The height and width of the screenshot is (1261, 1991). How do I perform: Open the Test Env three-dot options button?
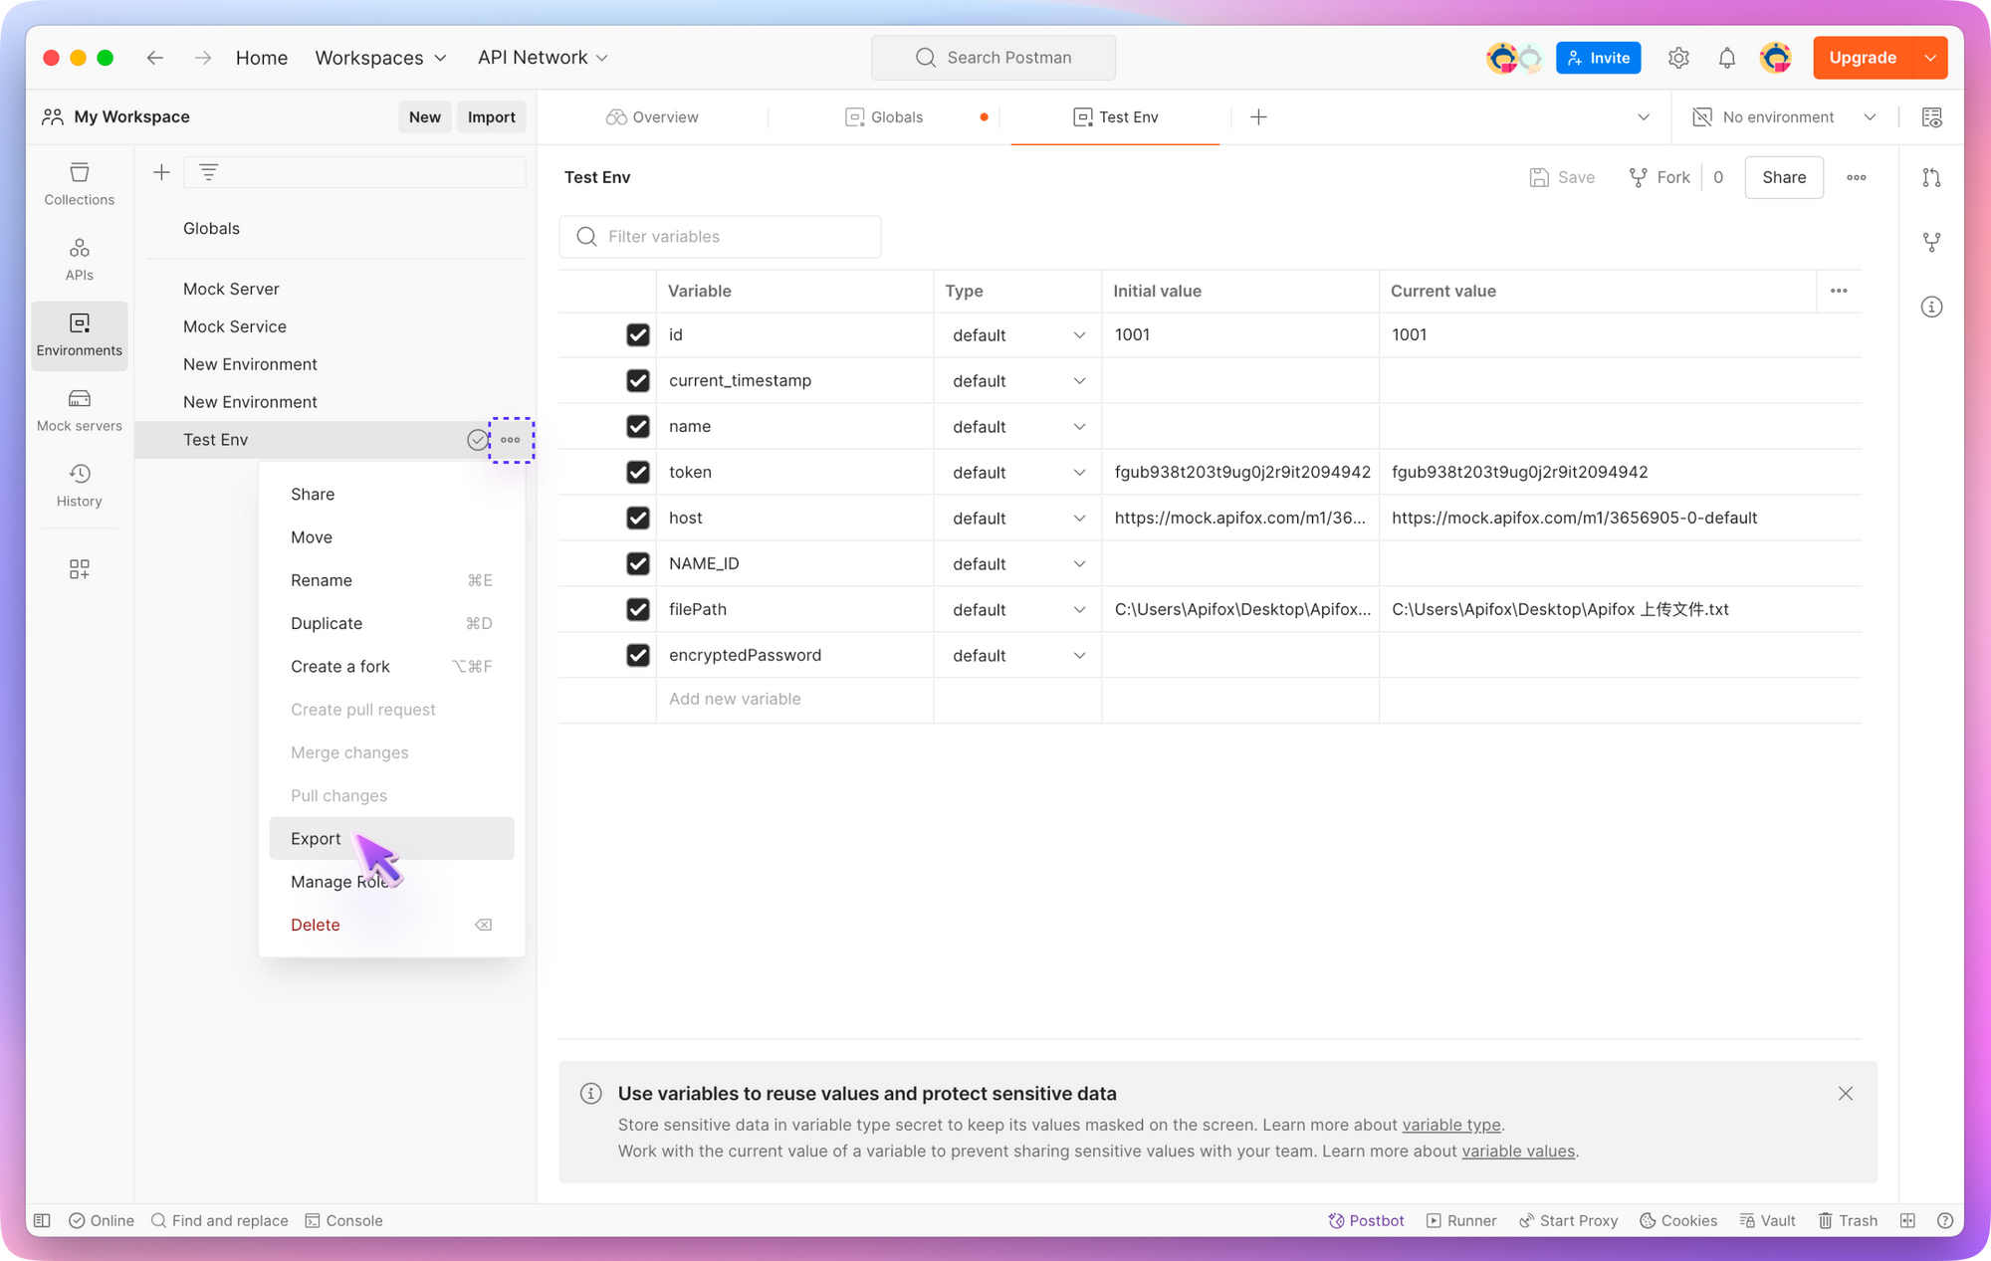click(511, 440)
